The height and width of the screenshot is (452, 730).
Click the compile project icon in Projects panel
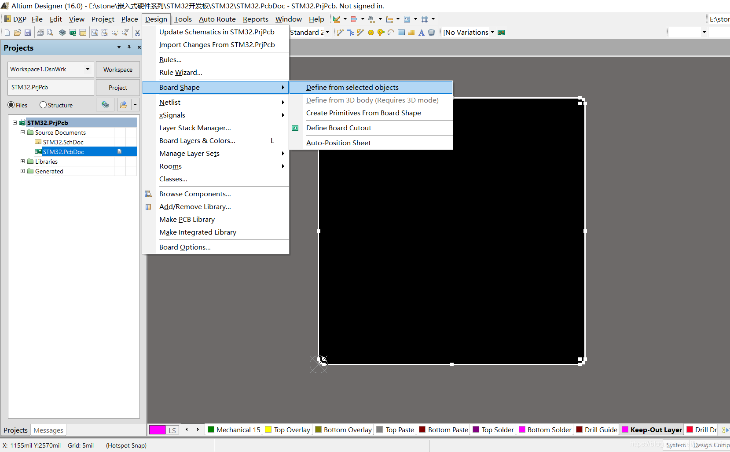(x=105, y=105)
